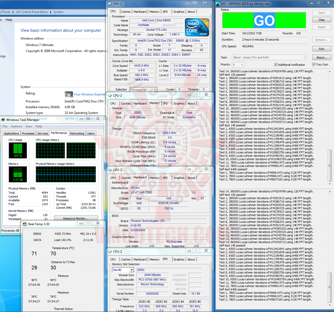Click the CPU Speed value 4921MHz

(x=274, y=46)
